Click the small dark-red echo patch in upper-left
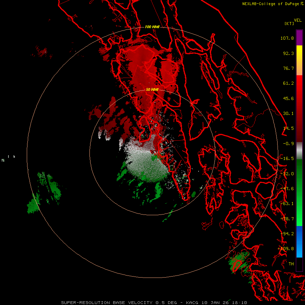 point(42,52)
